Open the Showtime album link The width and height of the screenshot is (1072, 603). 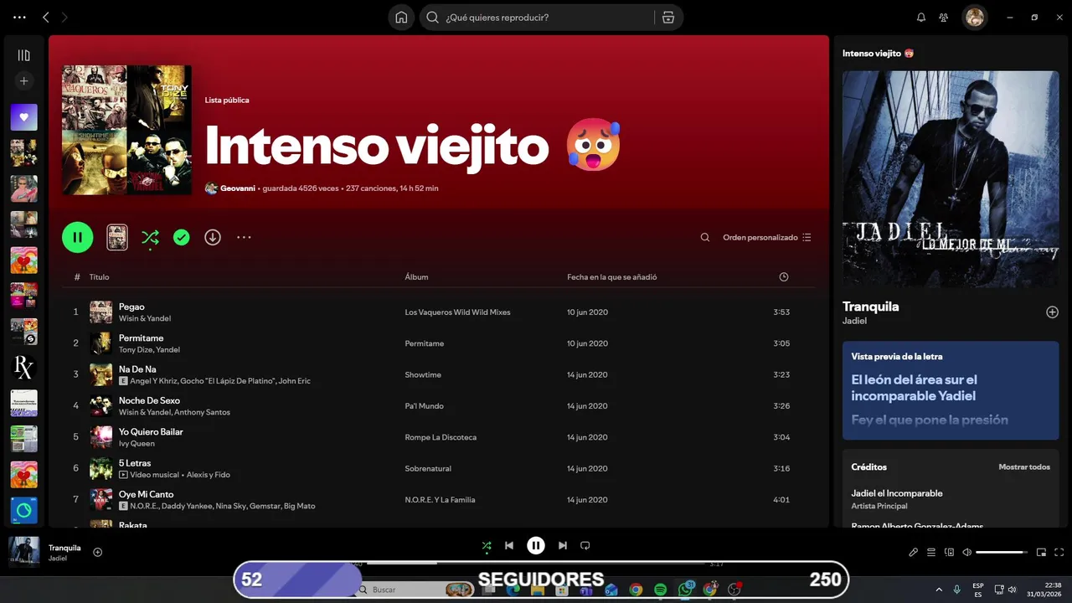(423, 375)
